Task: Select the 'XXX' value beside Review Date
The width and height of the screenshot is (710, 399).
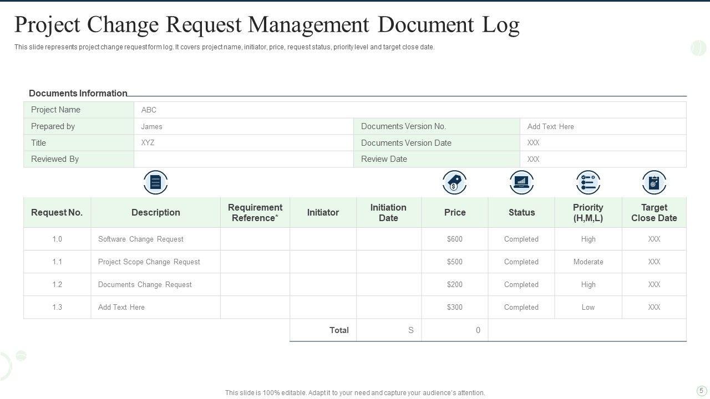Action: [534, 159]
